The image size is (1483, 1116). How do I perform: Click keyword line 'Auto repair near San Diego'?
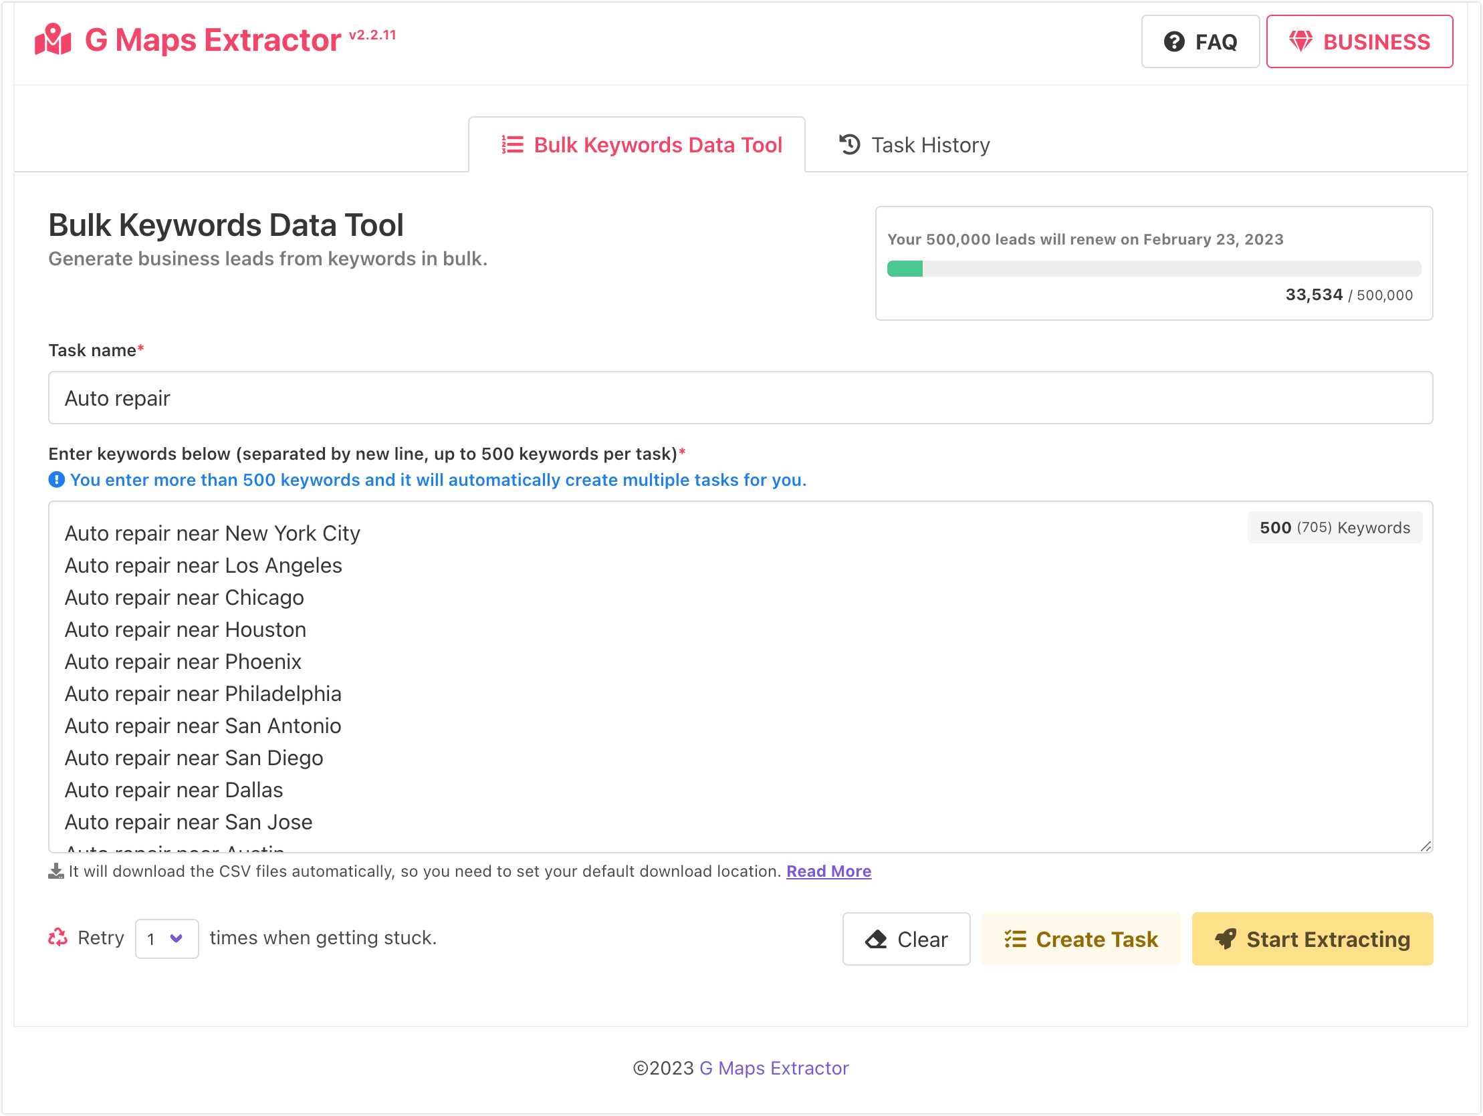coord(194,758)
